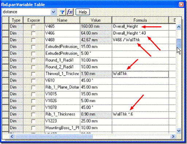The width and height of the screenshot is (187, 144).
Task: Click the WallThk formula input field
Action: coord(140,74)
